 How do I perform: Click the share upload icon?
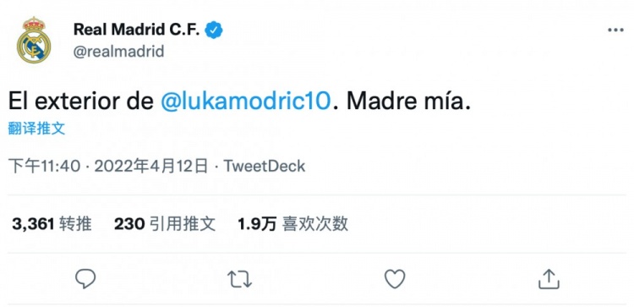coord(549,279)
